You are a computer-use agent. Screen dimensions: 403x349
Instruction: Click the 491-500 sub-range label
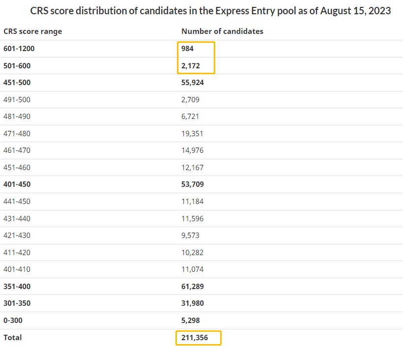[x=17, y=100]
